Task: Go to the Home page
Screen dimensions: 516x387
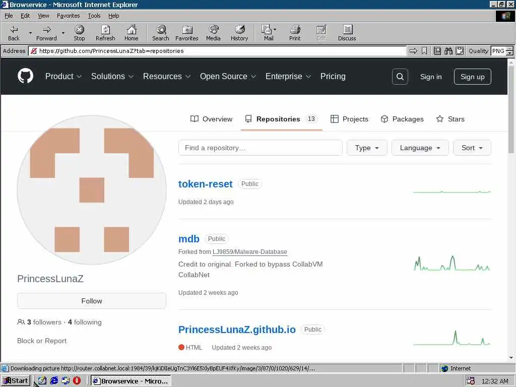Action: click(x=132, y=33)
